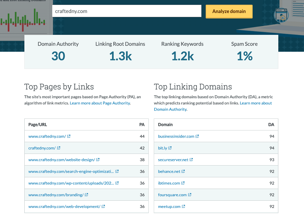Open the wp-content/uploads page link
304x216 pixels.
coord(71,183)
